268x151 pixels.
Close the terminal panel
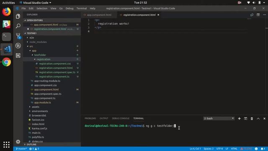[x=264, y=118]
